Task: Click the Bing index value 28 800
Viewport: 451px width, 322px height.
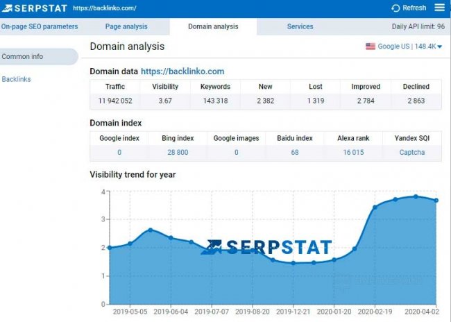Action: point(178,152)
